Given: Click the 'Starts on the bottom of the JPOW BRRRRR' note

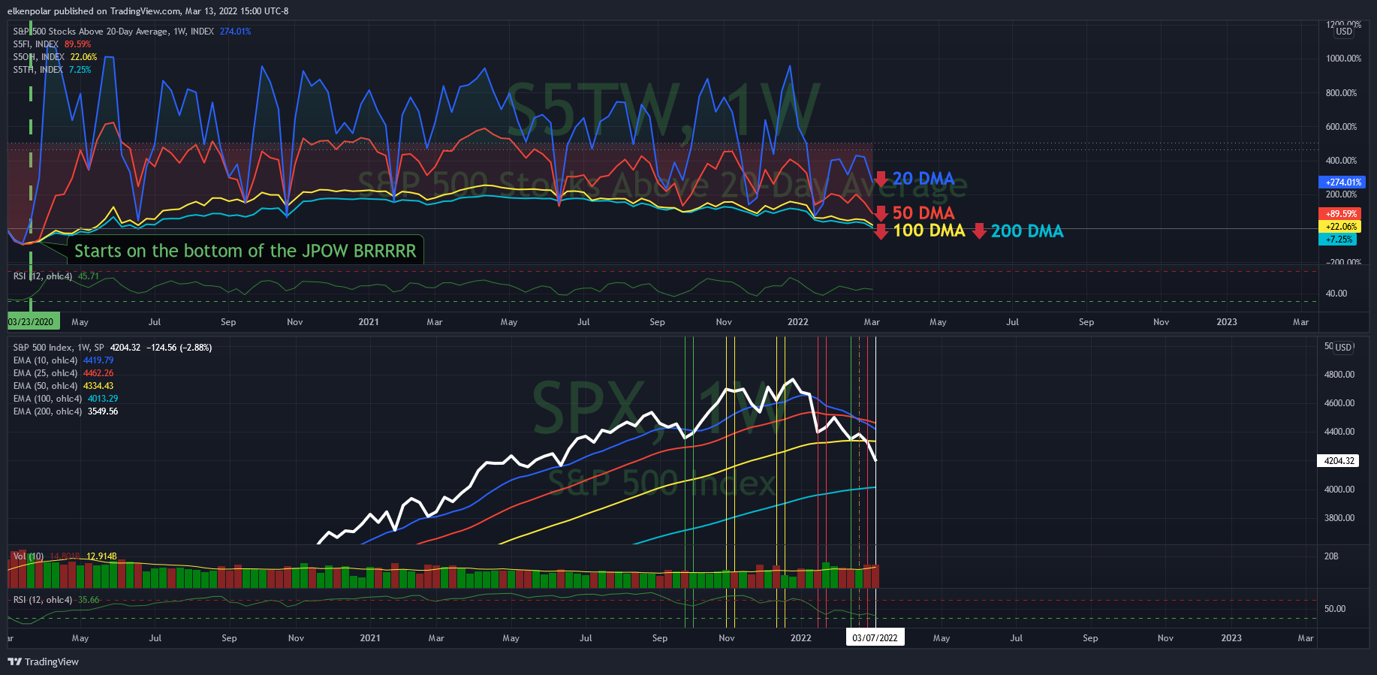Looking at the screenshot, I should 246,251.
